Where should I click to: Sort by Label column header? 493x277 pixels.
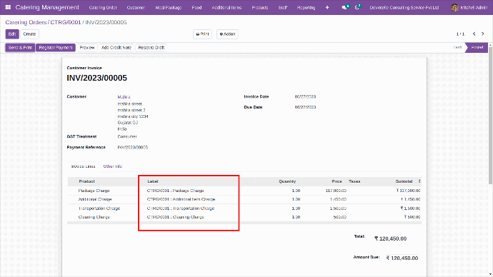(153, 181)
